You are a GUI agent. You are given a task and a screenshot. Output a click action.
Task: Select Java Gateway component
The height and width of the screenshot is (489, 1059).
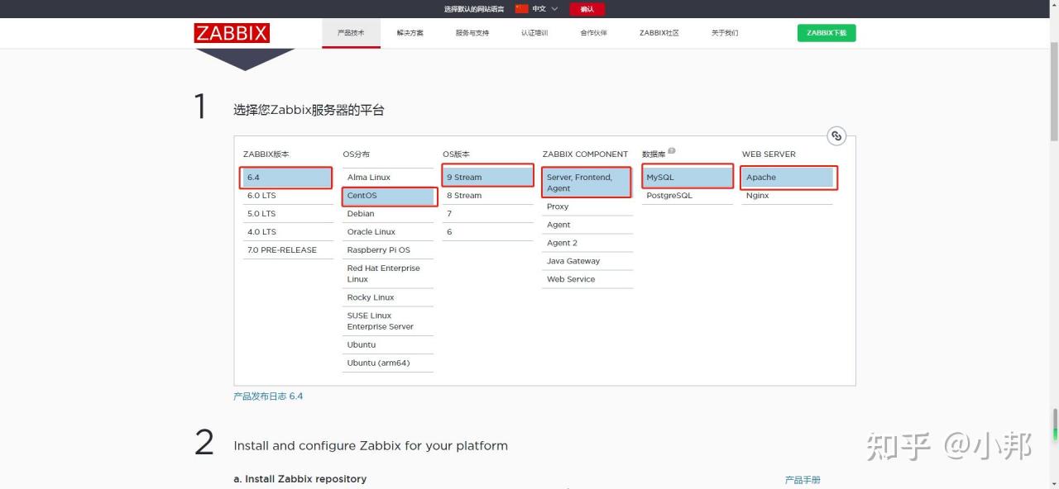(587, 261)
